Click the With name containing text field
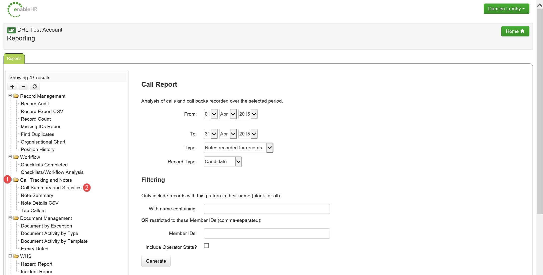 (267, 209)
